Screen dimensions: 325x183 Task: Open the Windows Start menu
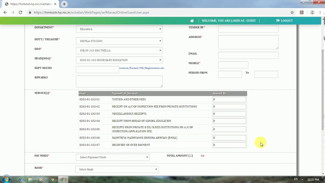pyautogui.click(x=6, y=179)
